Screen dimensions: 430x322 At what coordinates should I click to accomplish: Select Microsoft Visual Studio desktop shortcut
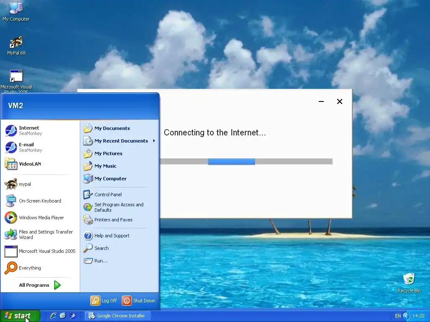pos(16,81)
